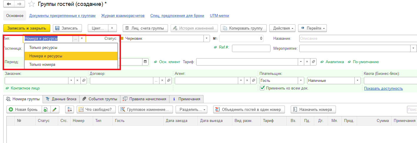Choose Номера и ресурсы in the type list
Image resolution: width=417 pixels, height=143 pixels.
coord(71,56)
